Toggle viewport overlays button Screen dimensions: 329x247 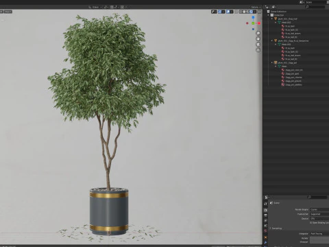(228, 12)
